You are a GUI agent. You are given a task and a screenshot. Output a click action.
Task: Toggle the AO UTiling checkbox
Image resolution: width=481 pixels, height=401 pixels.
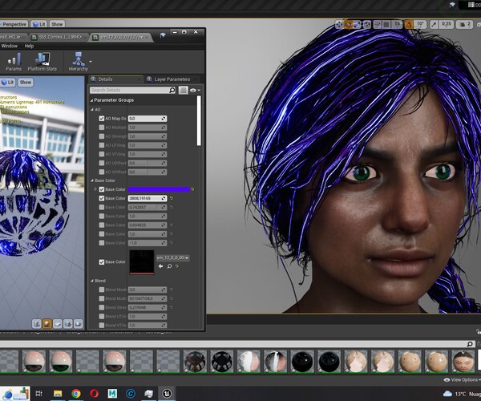(x=102, y=145)
